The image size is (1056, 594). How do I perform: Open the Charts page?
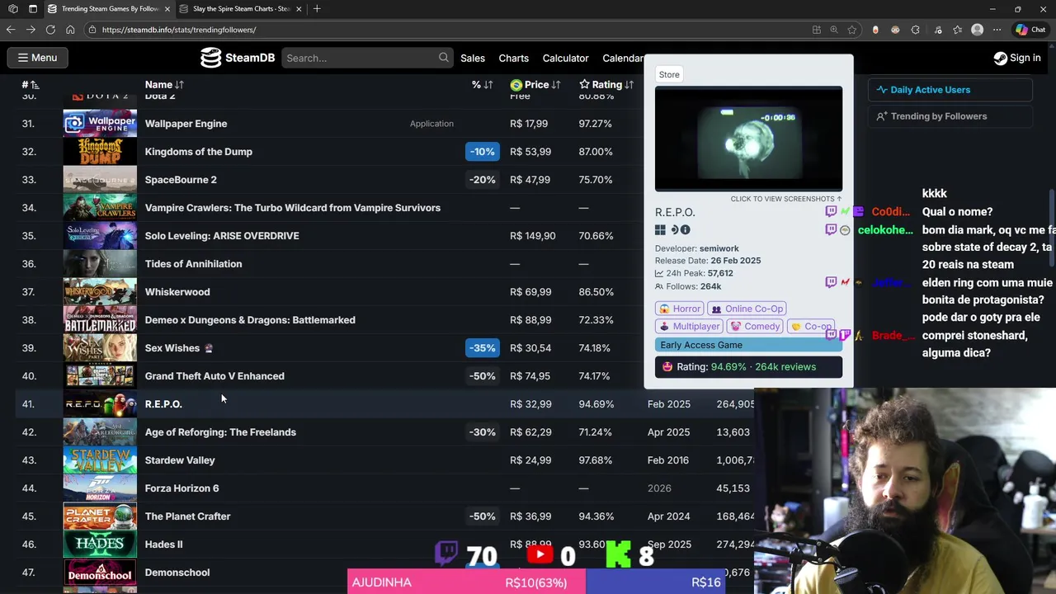(513, 58)
